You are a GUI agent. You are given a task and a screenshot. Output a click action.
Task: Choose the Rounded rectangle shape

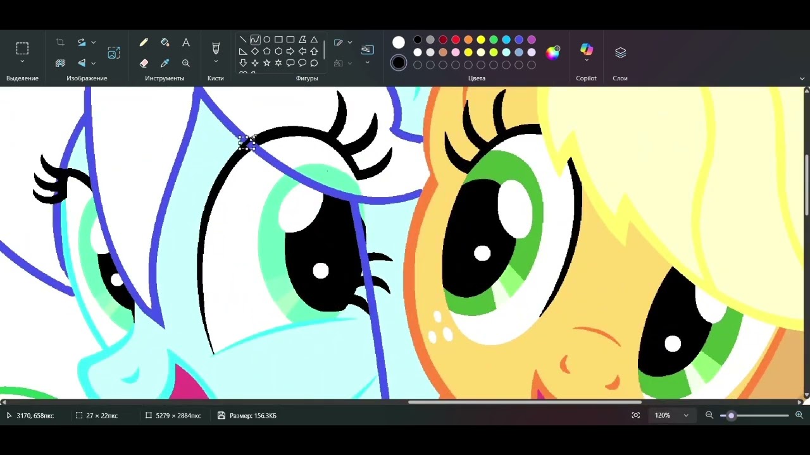[x=290, y=39]
